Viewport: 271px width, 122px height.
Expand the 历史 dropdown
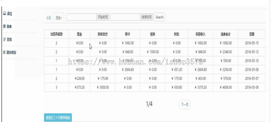59,18
